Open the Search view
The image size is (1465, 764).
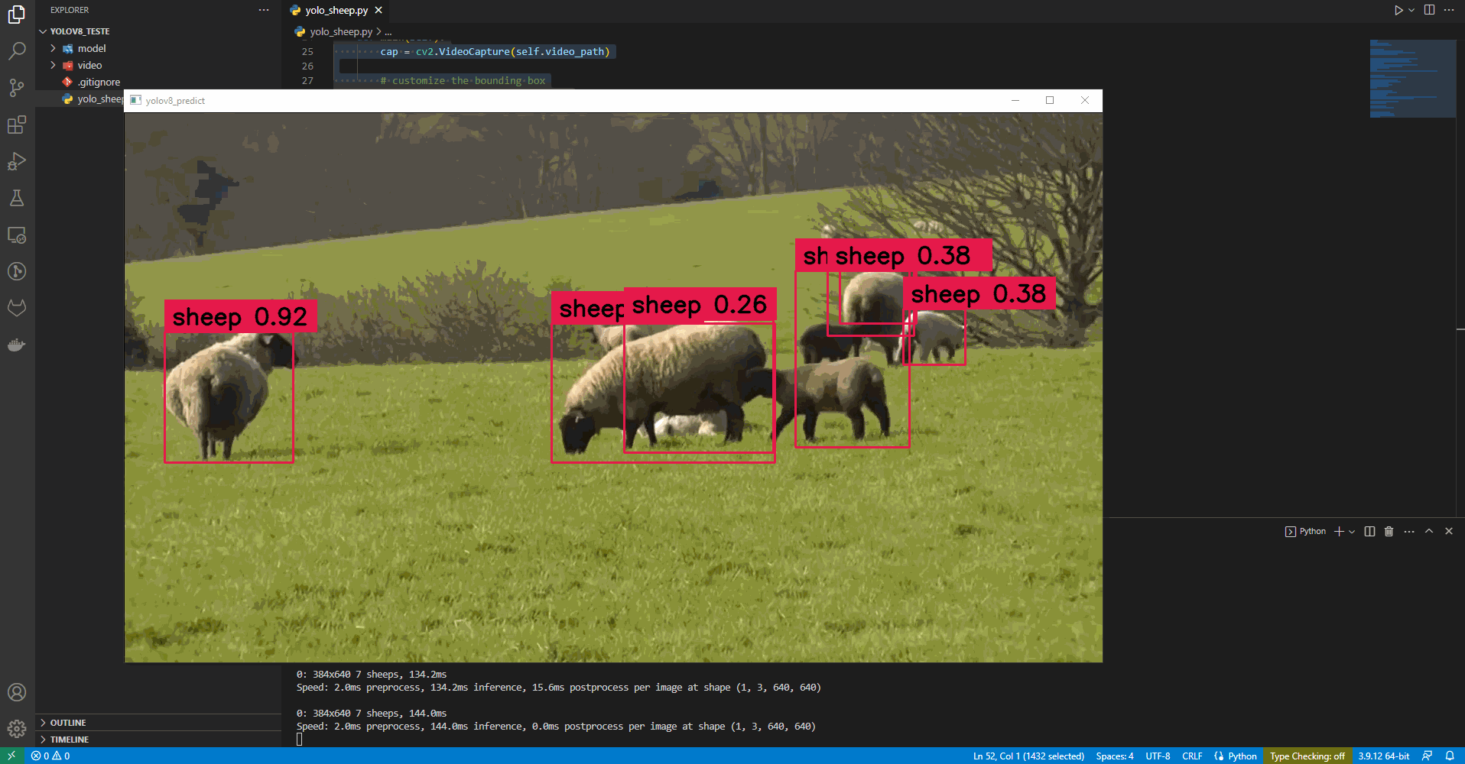tap(17, 50)
